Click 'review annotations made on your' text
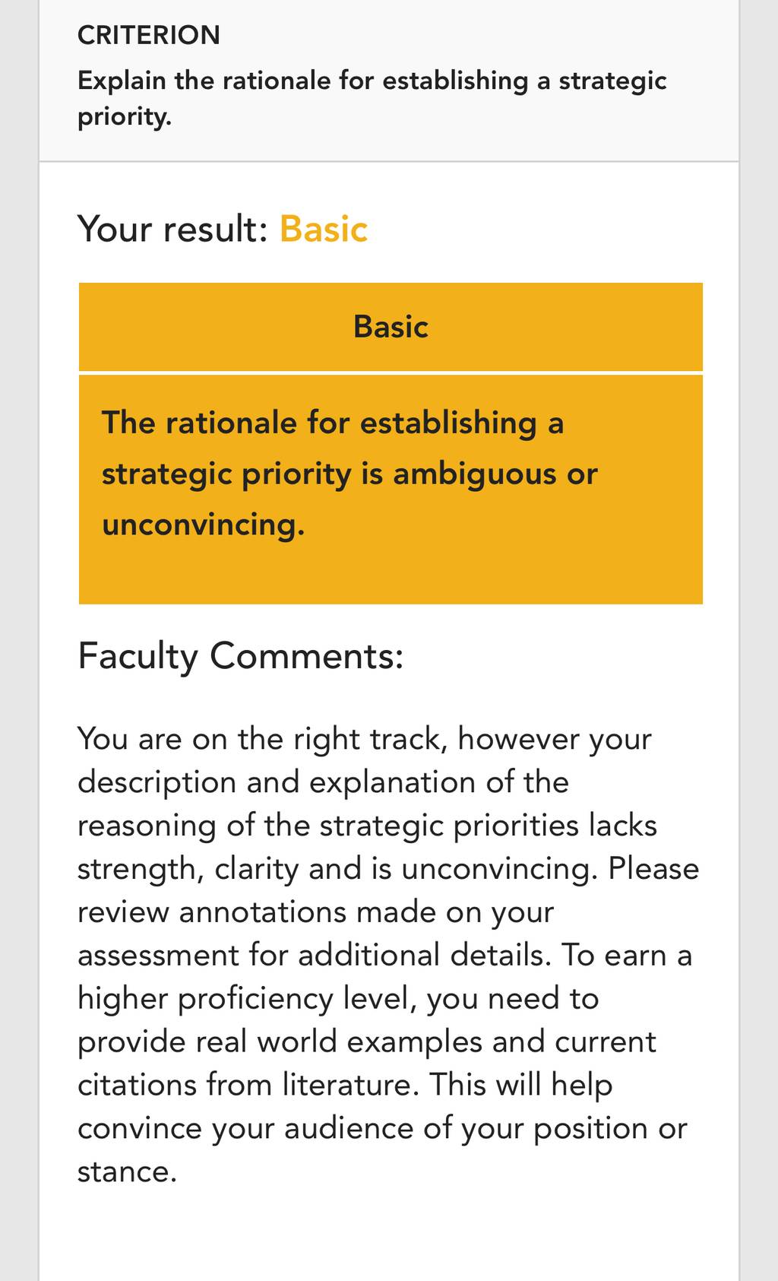778x1281 pixels. 316,912
